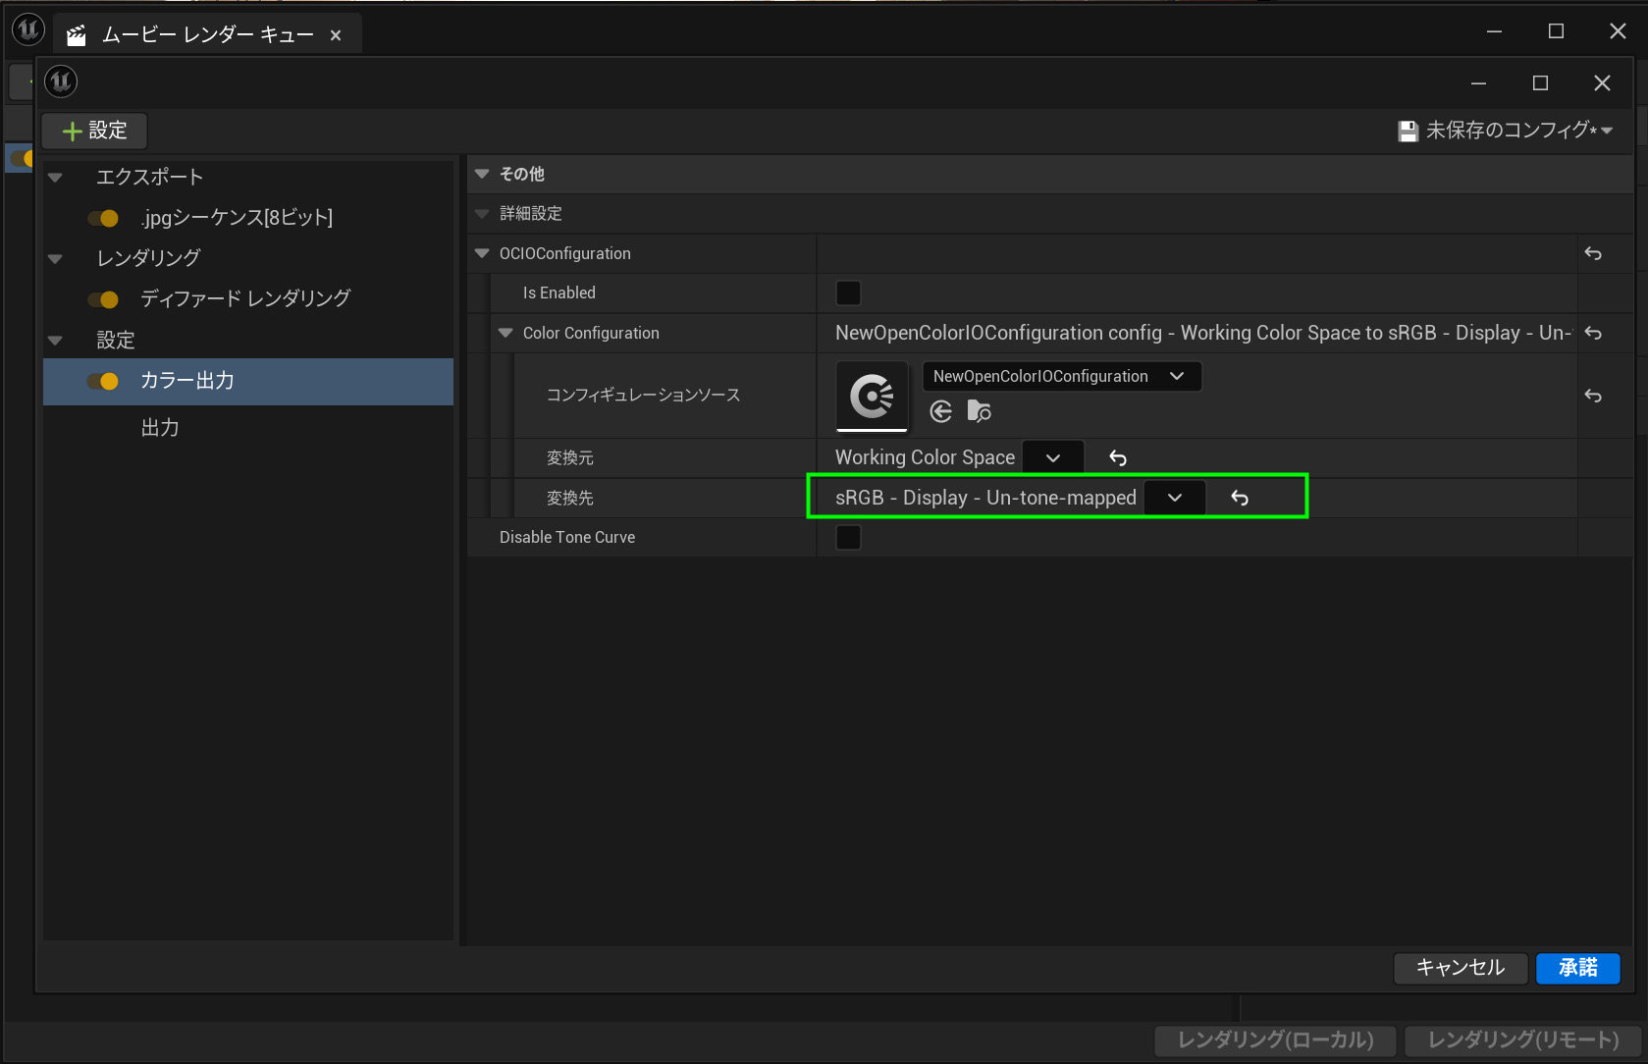Click the use selected asset arrow icon
Screen dimensions: 1648x1064
click(940, 411)
